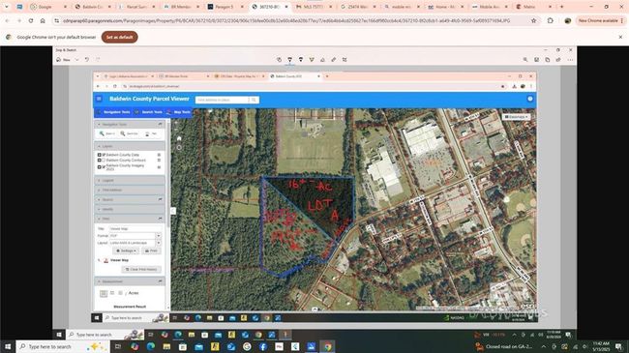Click the map home extent icon
Viewport: 629px width, 353px height.
point(179,138)
